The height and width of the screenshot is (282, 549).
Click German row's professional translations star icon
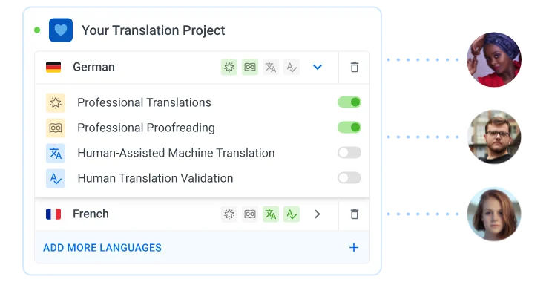[x=229, y=67]
